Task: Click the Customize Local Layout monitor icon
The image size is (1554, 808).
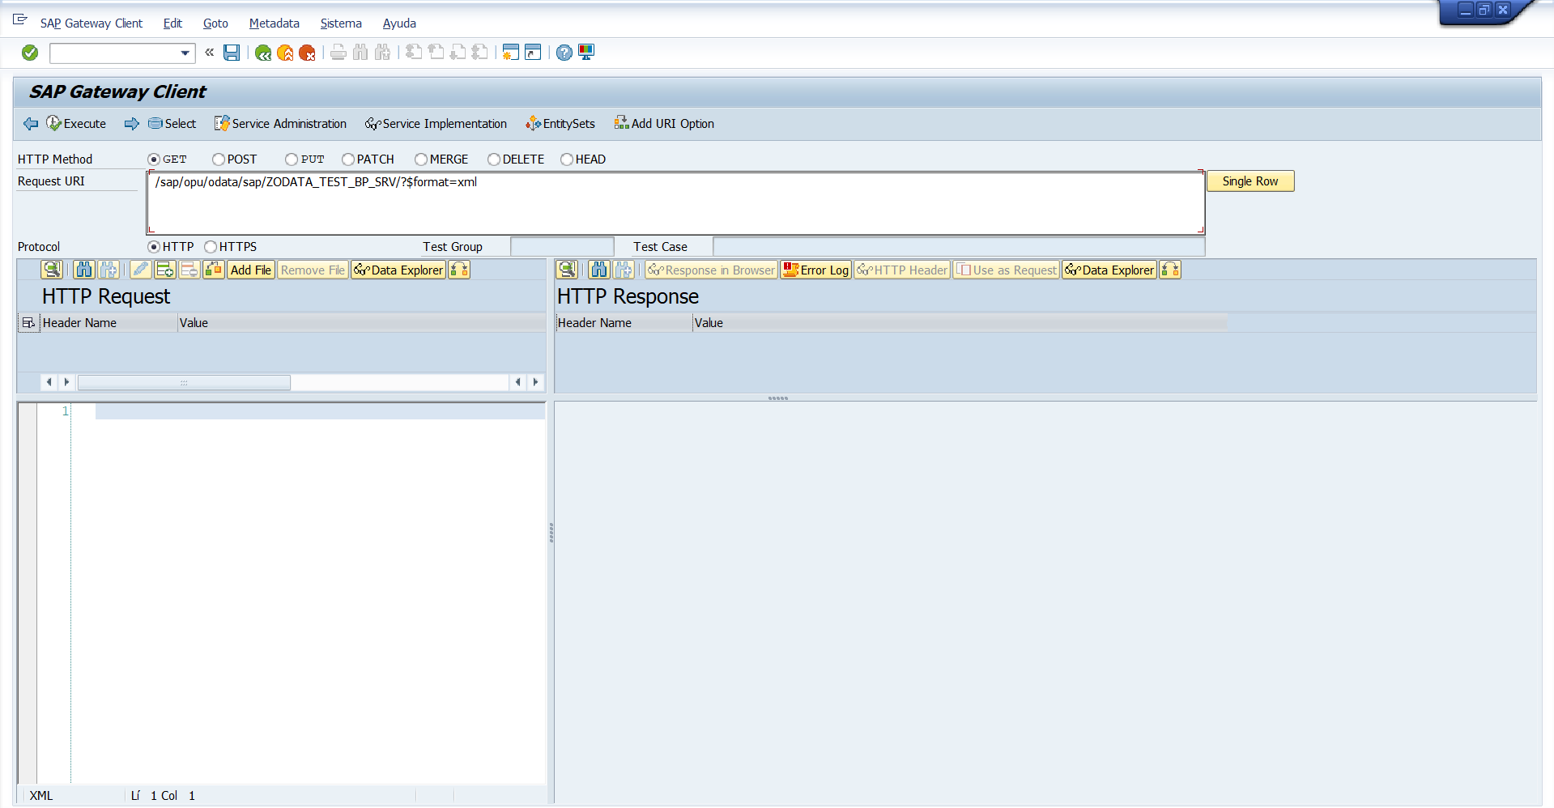Action: (586, 53)
